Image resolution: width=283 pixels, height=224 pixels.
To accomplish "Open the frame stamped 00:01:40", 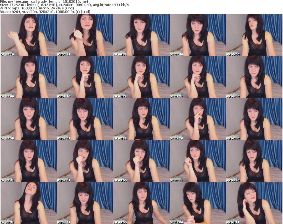I will click(x=254, y=77).
